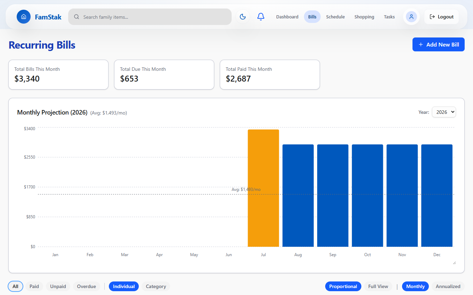The width and height of the screenshot is (473, 295).
Task: Select the Monthly toggle
Action: [415, 286]
